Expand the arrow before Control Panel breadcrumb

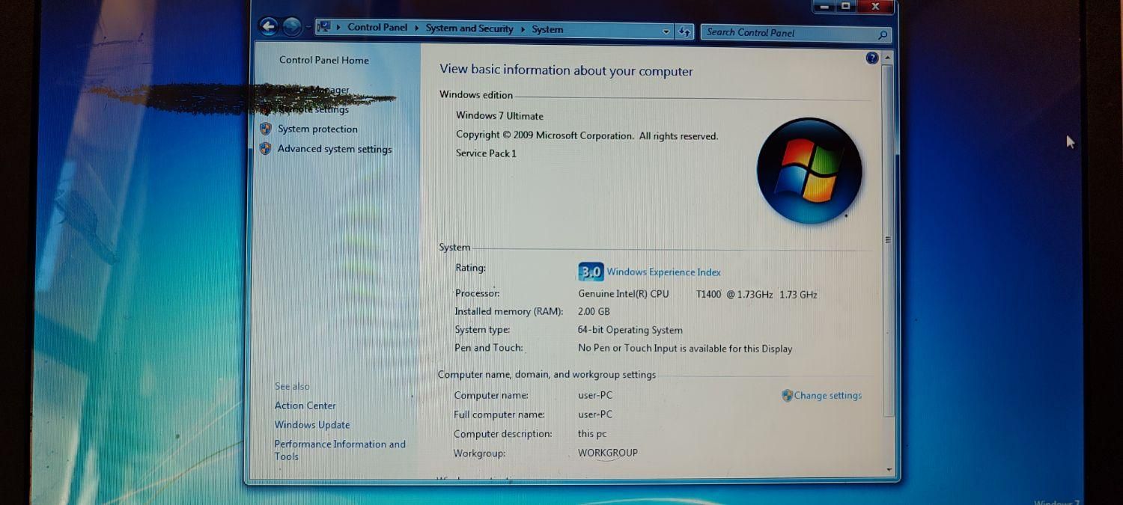point(338,28)
